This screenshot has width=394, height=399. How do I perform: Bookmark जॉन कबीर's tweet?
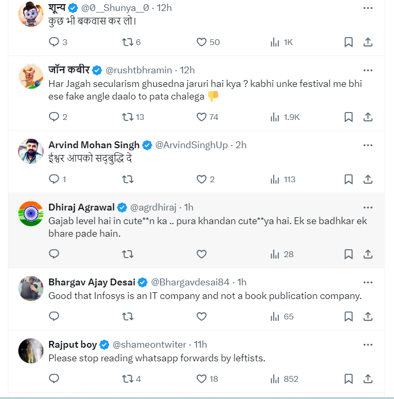pyautogui.click(x=348, y=117)
